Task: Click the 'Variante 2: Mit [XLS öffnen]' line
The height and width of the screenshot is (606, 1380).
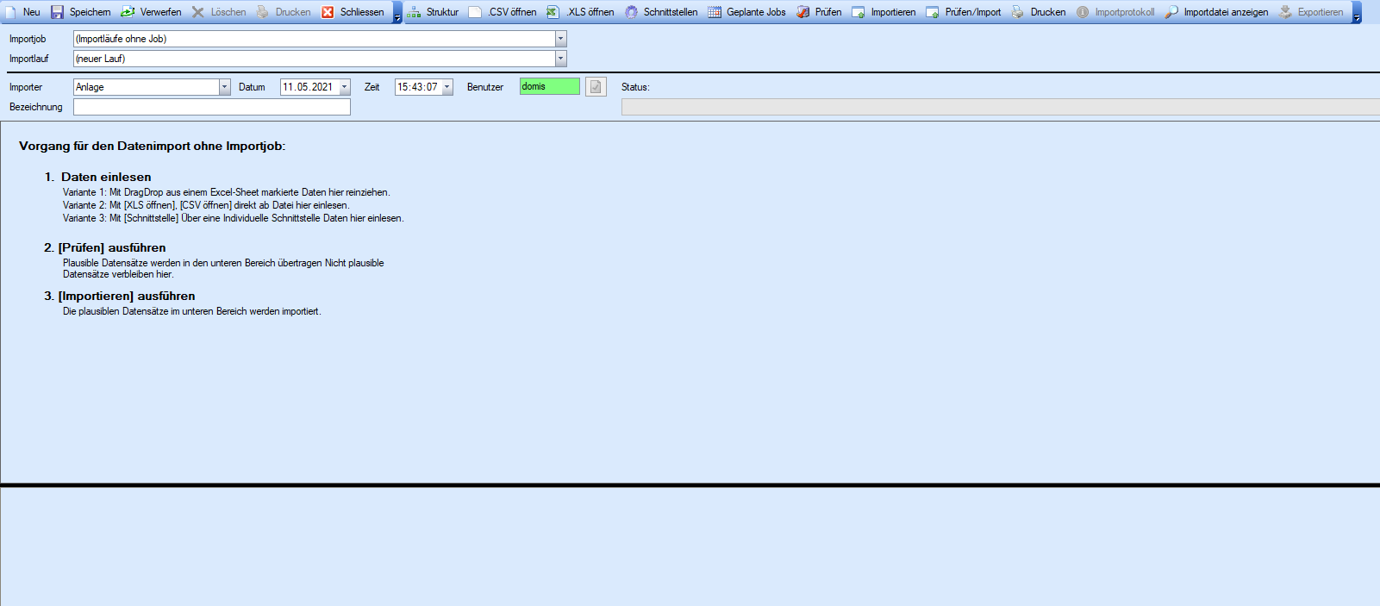Action: (x=206, y=205)
